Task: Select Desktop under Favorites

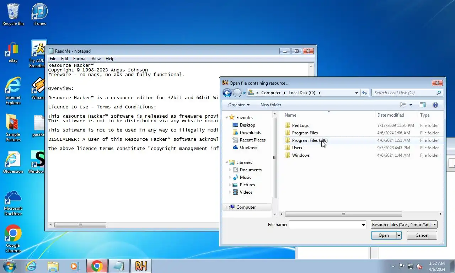Action: [247, 125]
